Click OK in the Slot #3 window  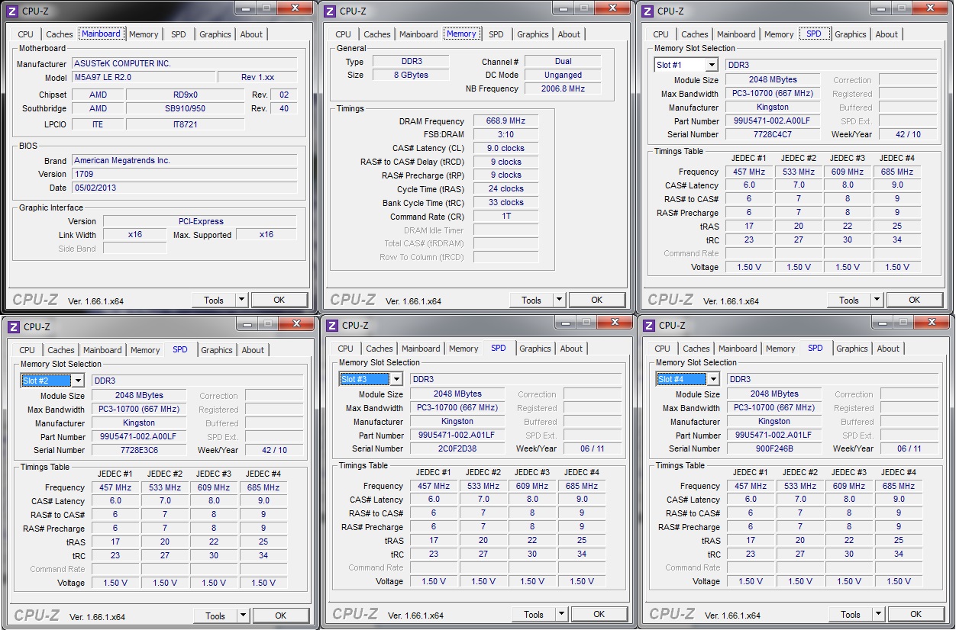point(599,614)
